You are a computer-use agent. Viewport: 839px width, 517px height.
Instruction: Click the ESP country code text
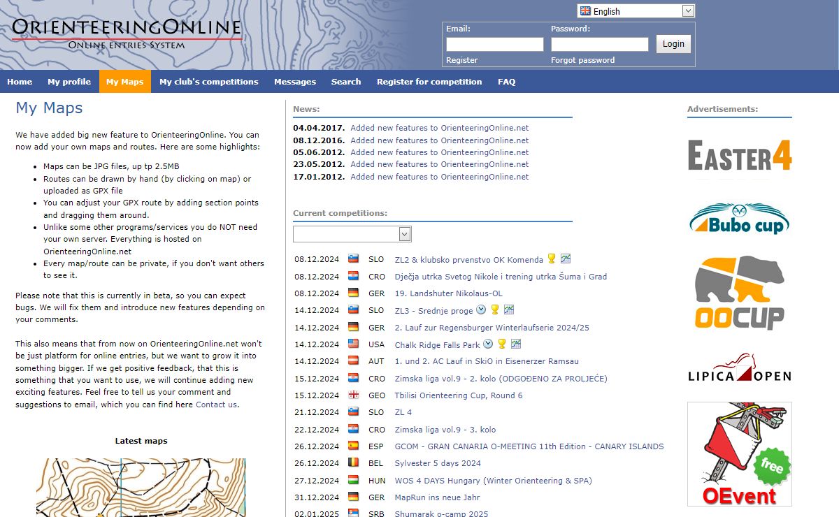[x=376, y=446]
